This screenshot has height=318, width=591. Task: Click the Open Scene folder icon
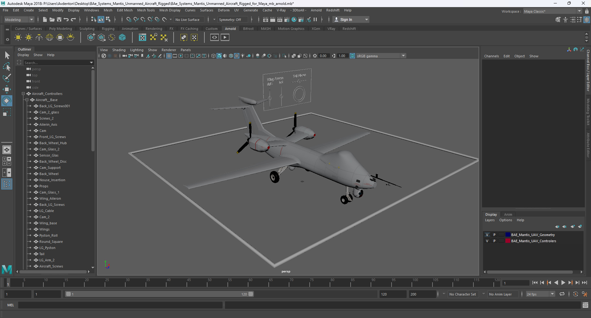52,19
